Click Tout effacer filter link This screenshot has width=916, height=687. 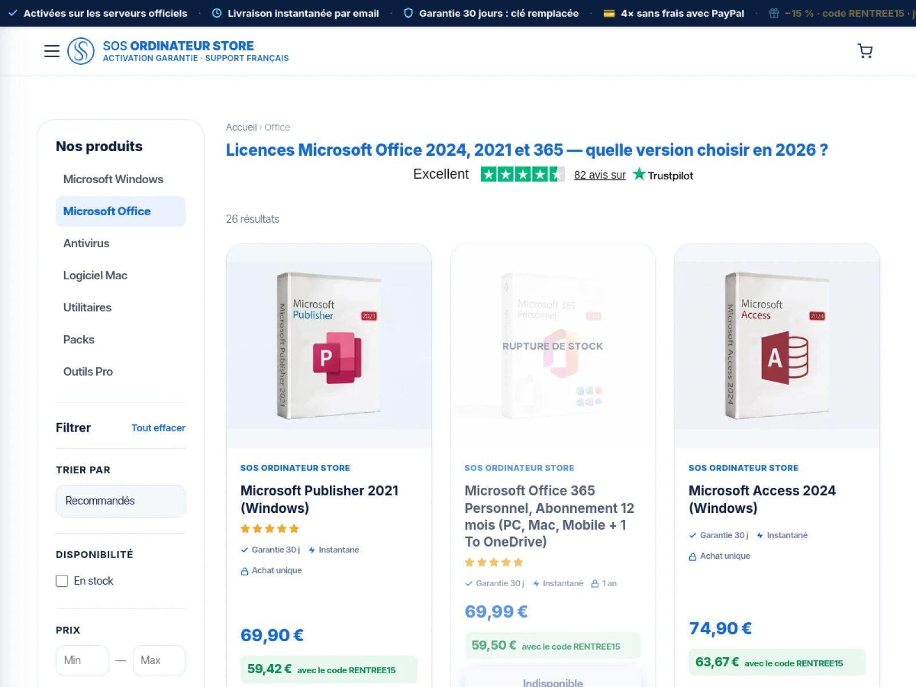coord(158,428)
